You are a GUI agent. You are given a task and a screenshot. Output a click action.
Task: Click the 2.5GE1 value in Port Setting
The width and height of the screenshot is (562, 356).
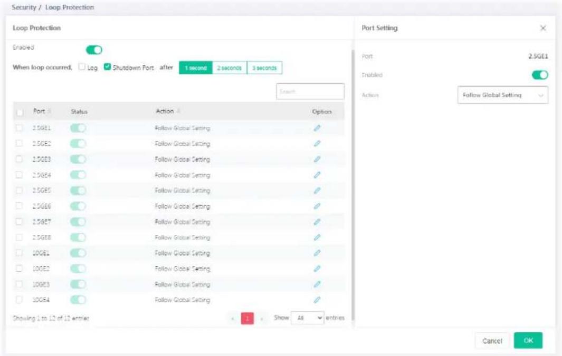pos(538,56)
